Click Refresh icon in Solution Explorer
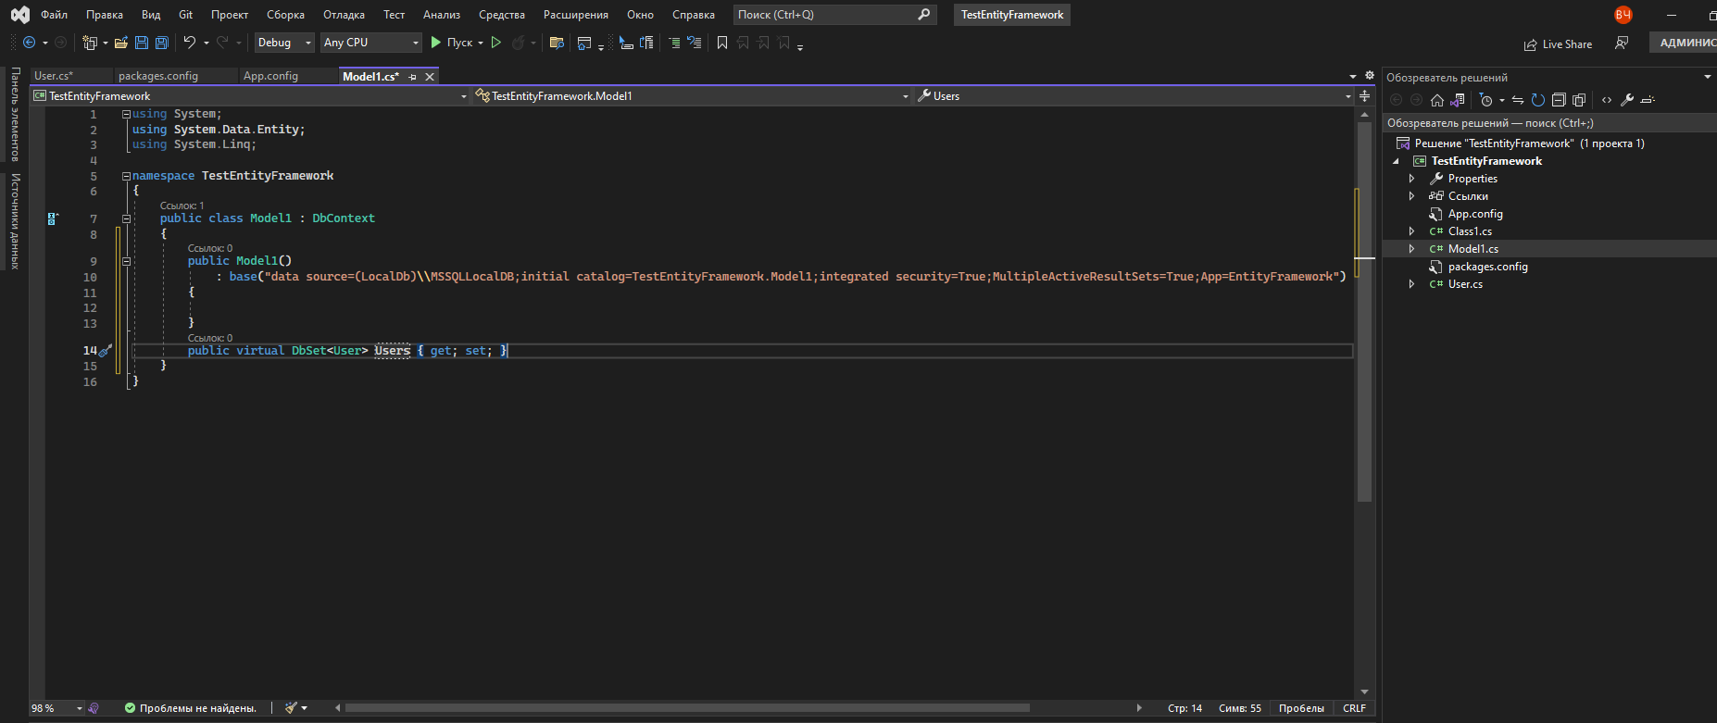1717x723 pixels. (x=1538, y=100)
